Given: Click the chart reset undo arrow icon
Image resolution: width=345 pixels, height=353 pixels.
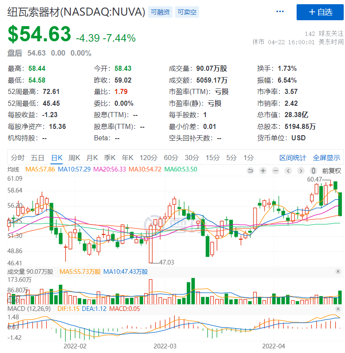Looking at the screenshot, I should coord(250,171).
